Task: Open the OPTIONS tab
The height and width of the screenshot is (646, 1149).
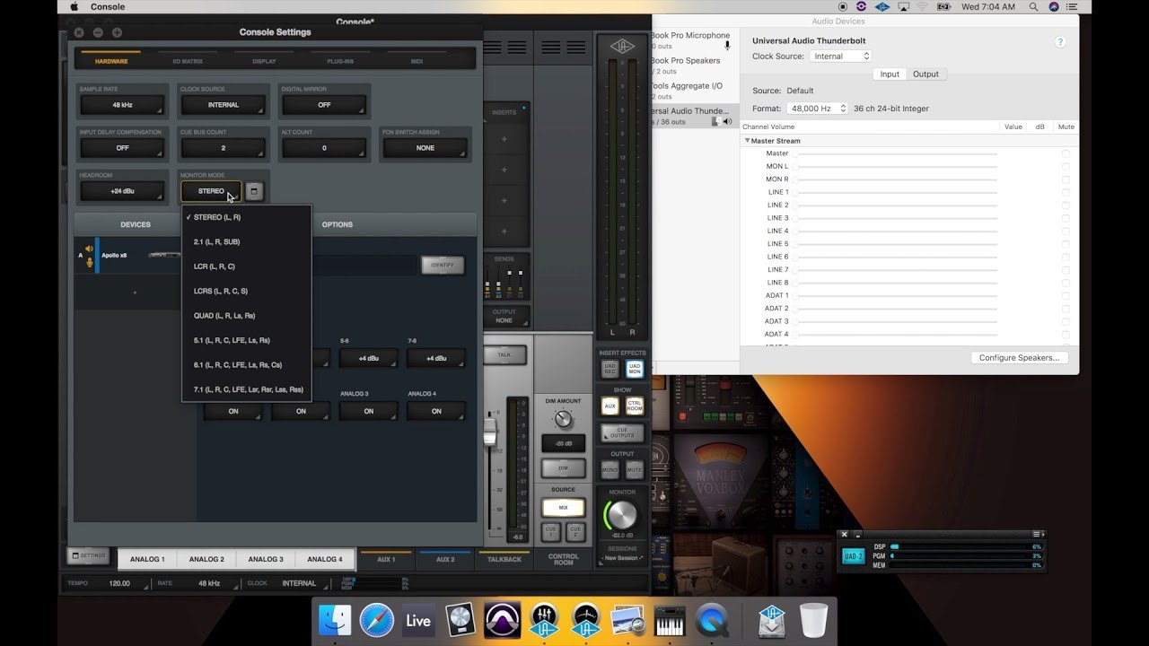Action: 338,224
